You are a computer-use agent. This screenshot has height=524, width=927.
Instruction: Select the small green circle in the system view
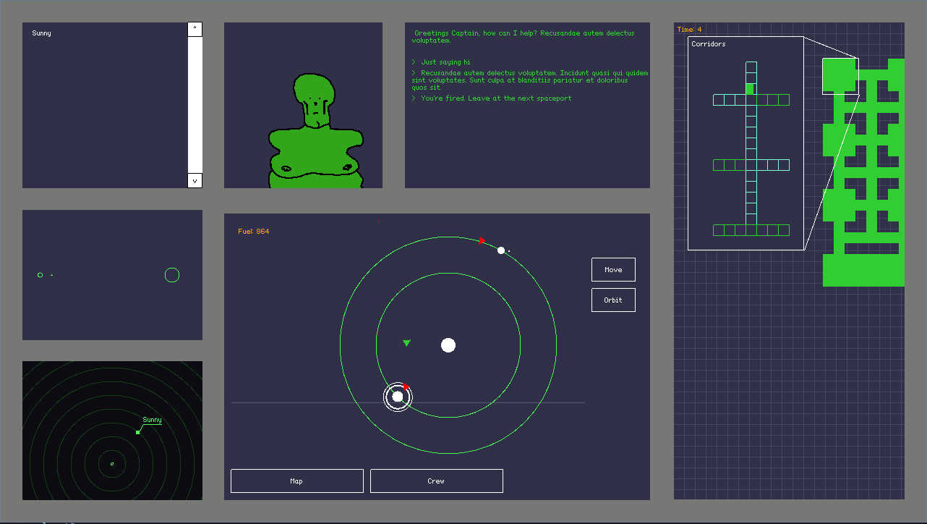[x=40, y=275]
